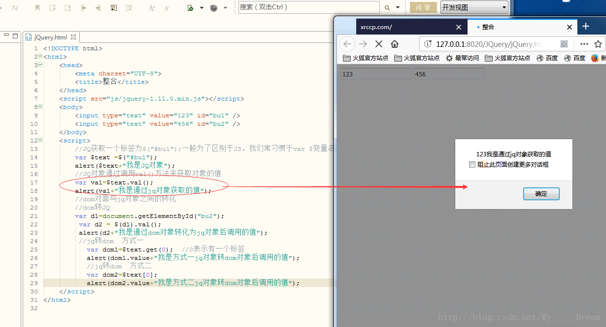Click the line var dom2=$text[0];
This screenshot has height=327, width=606.
coord(122,275)
